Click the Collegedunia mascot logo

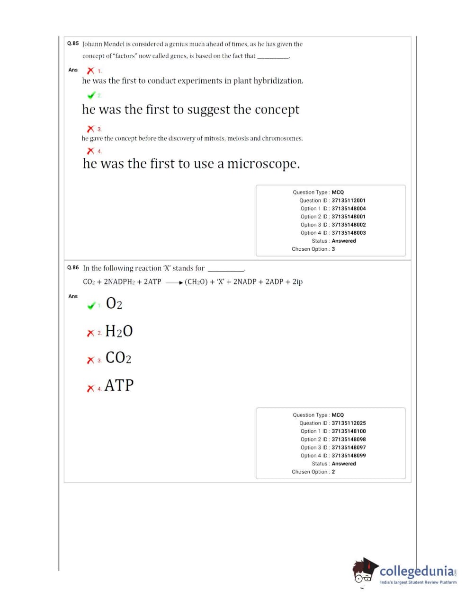pyautogui.click(x=365, y=572)
